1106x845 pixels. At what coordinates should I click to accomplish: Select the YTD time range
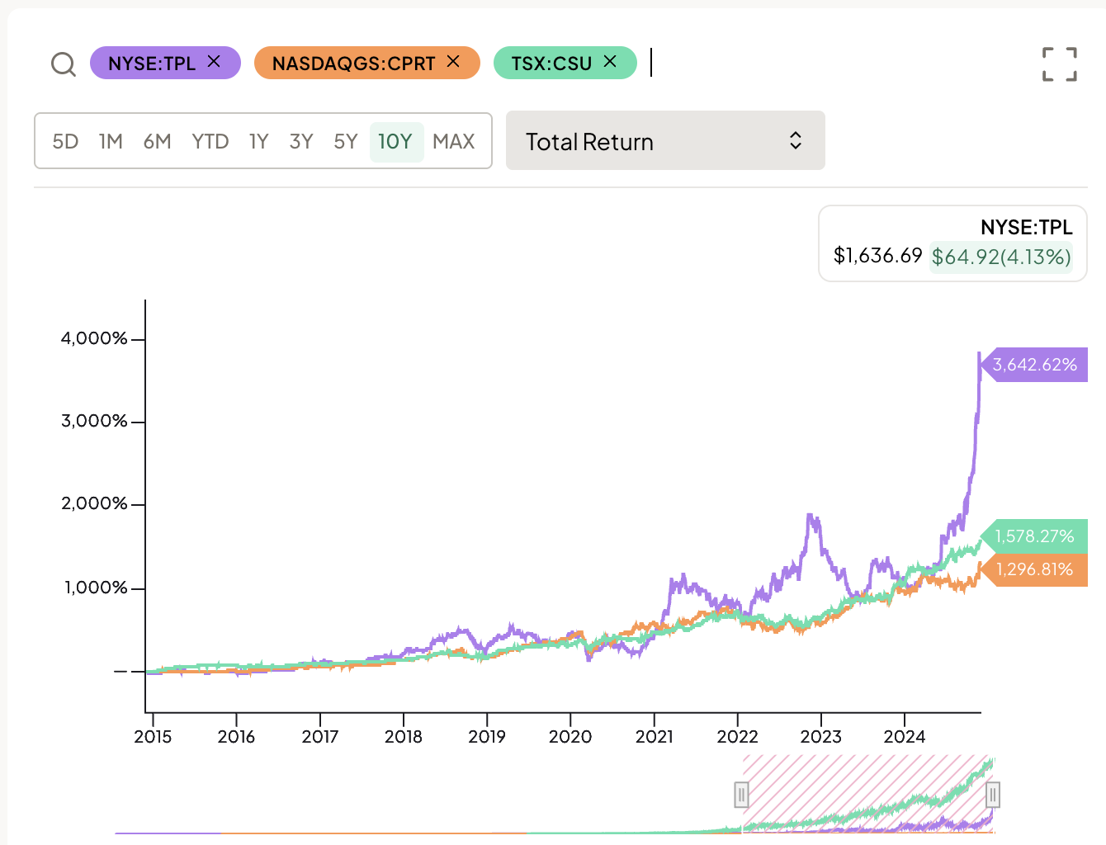pyautogui.click(x=210, y=142)
